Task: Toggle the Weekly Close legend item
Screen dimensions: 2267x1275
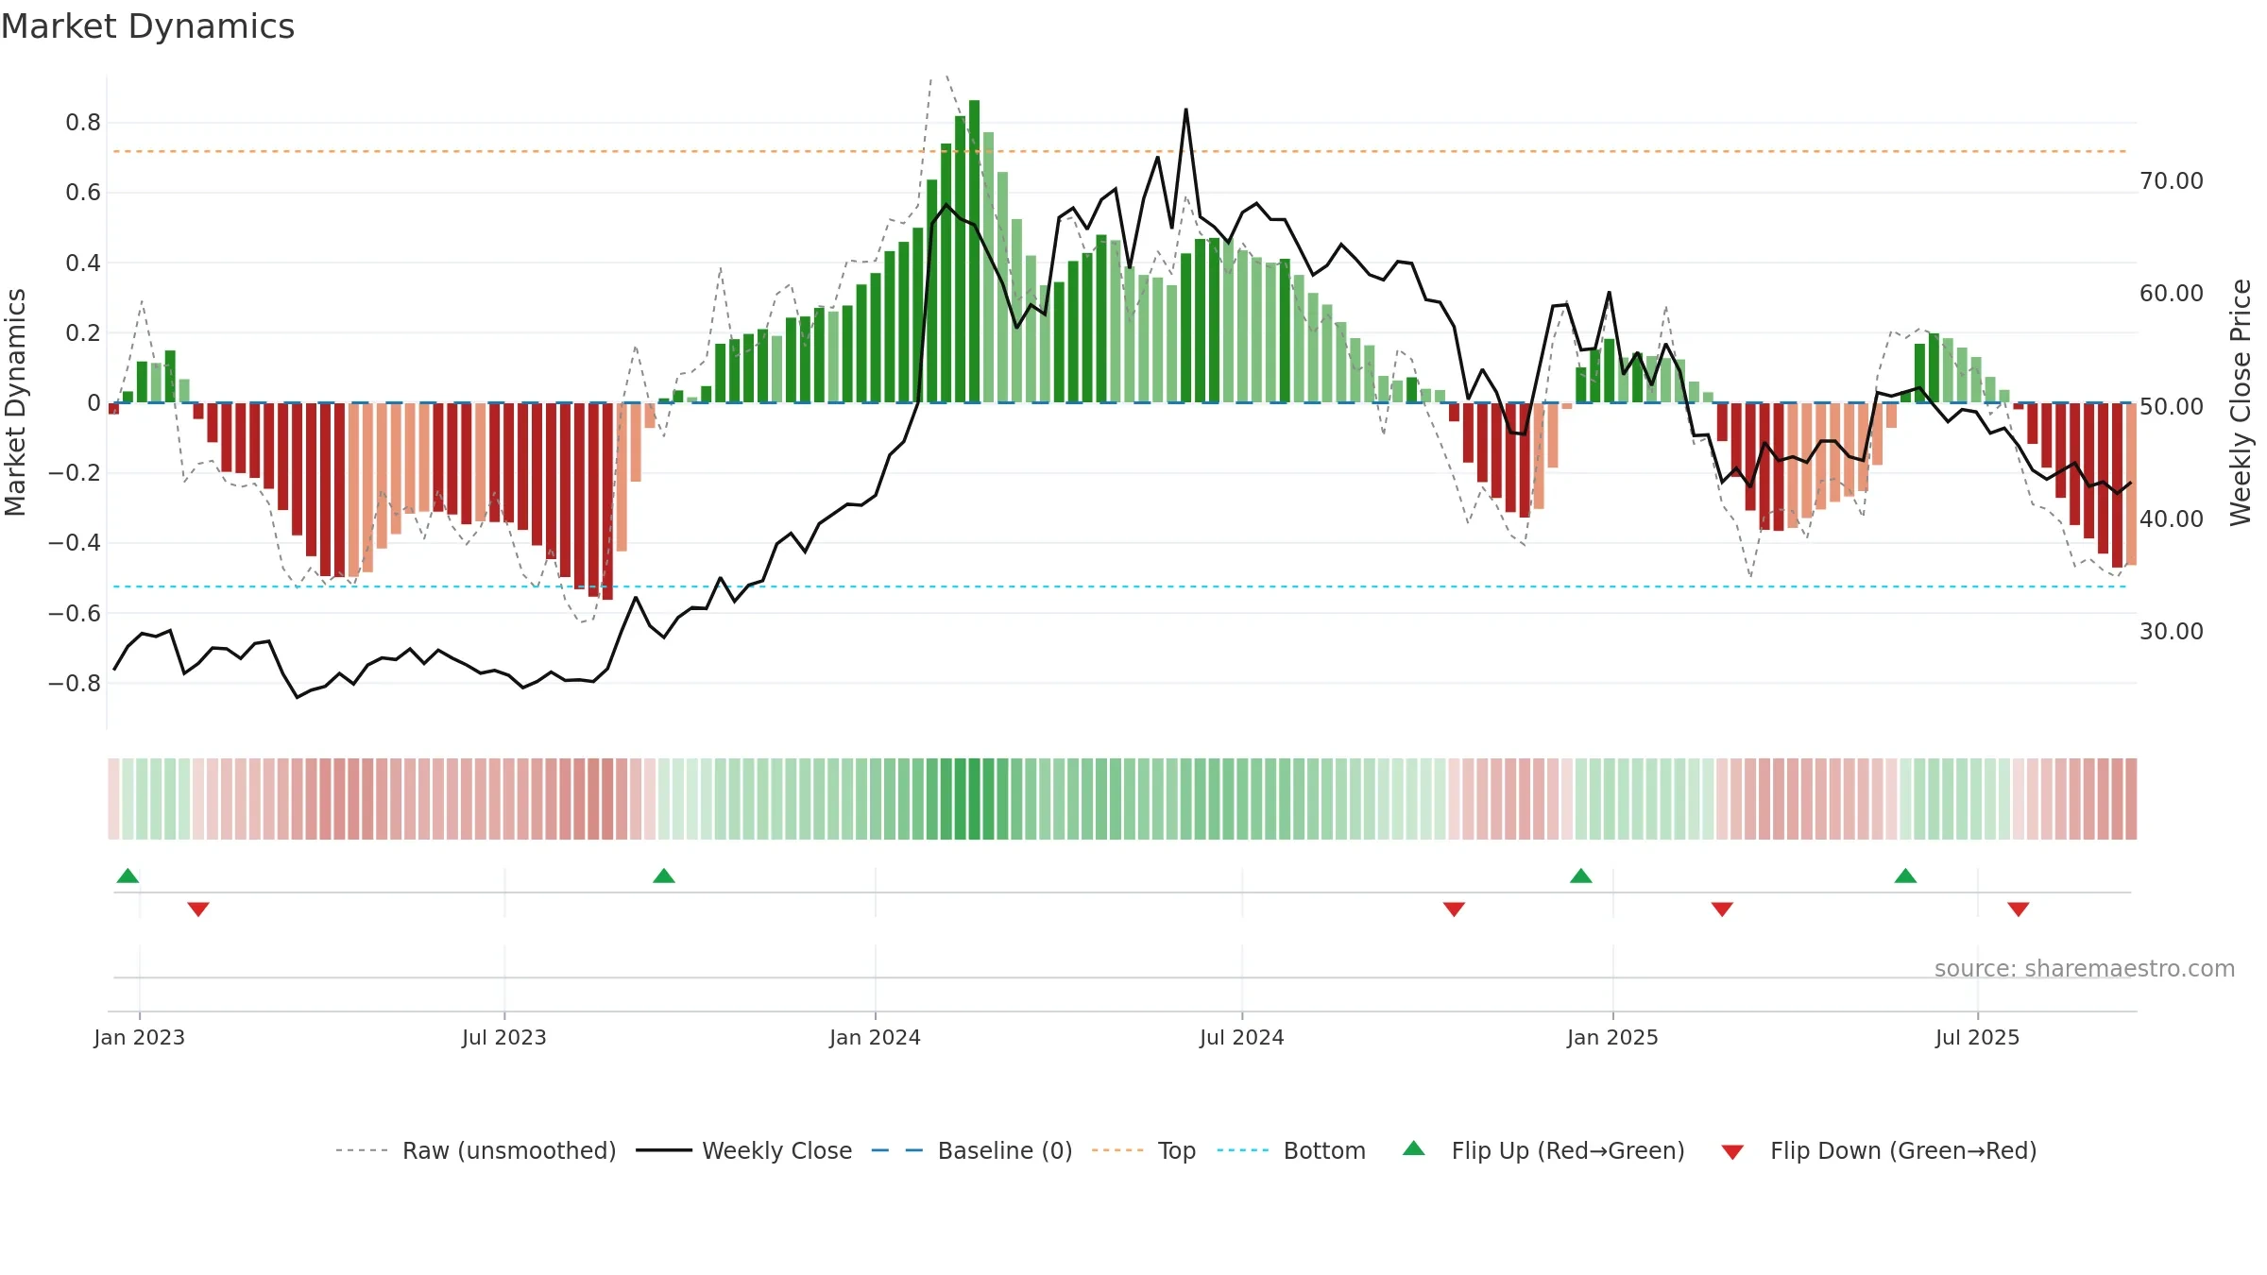Action: (744, 1150)
